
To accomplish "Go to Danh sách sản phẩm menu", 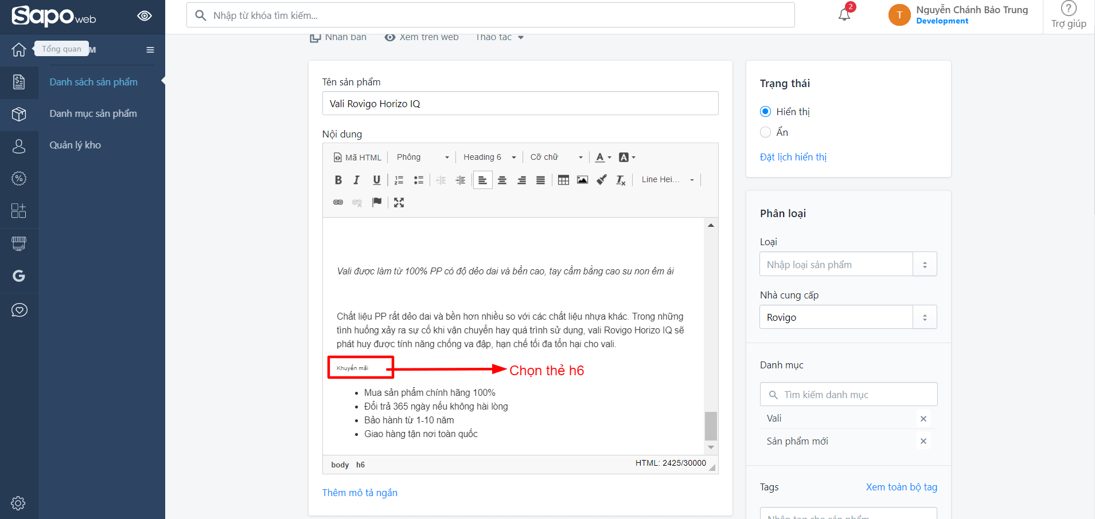I will click(93, 82).
